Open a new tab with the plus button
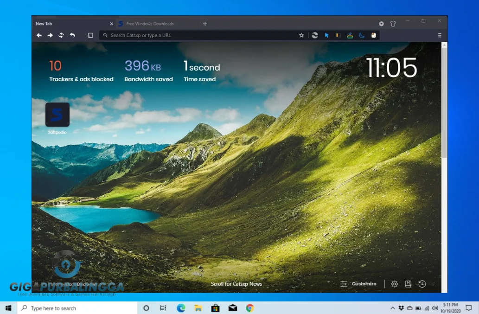479x314 pixels. pos(204,23)
